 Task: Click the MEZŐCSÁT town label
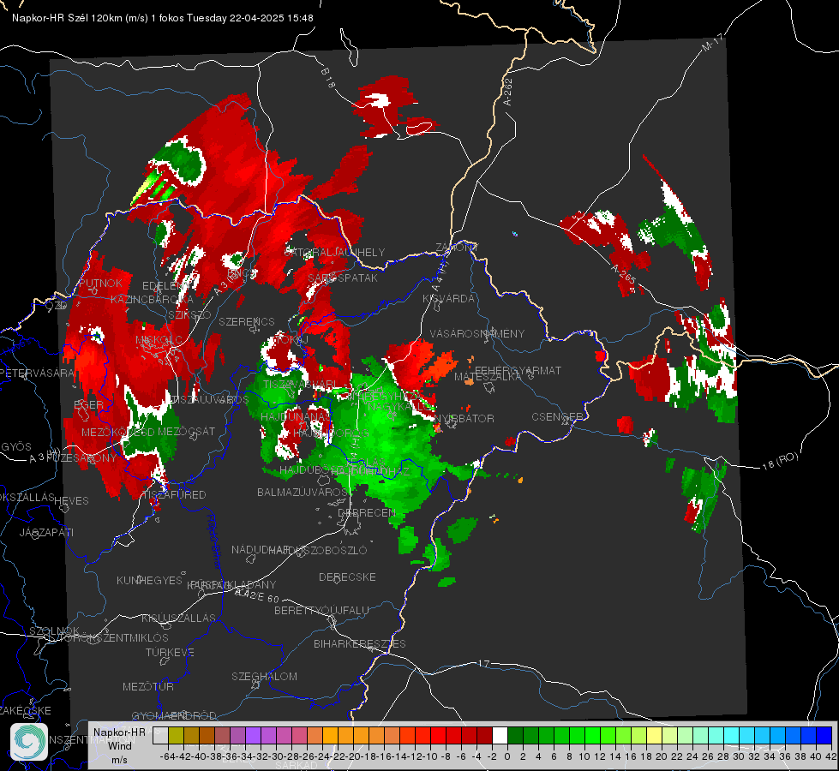(187, 431)
